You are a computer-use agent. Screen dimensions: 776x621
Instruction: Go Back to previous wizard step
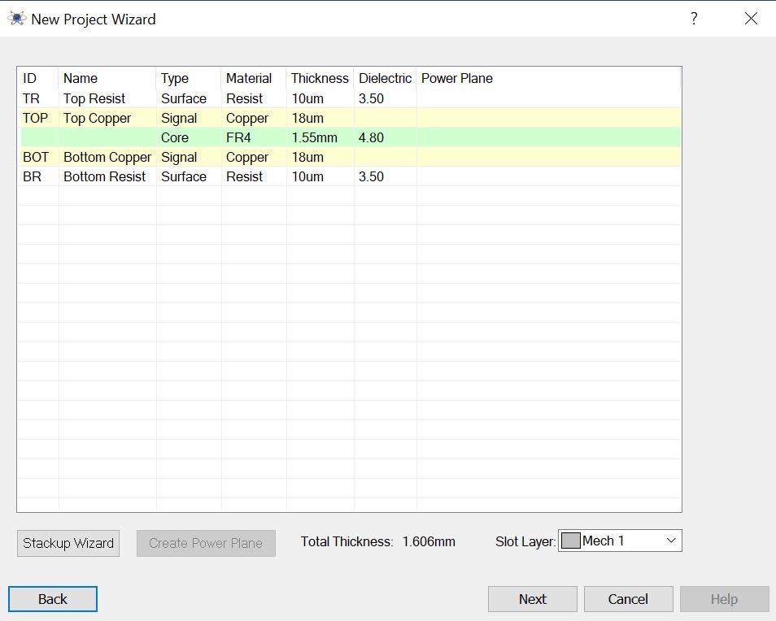click(53, 599)
